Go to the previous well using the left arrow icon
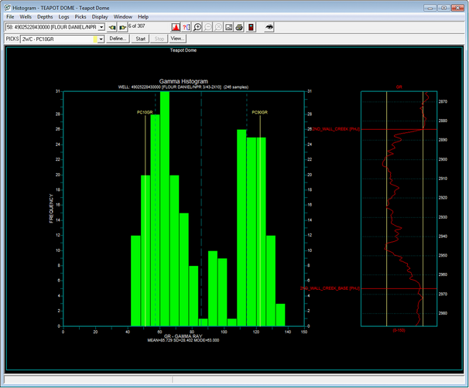The image size is (469, 388). coord(112,27)
